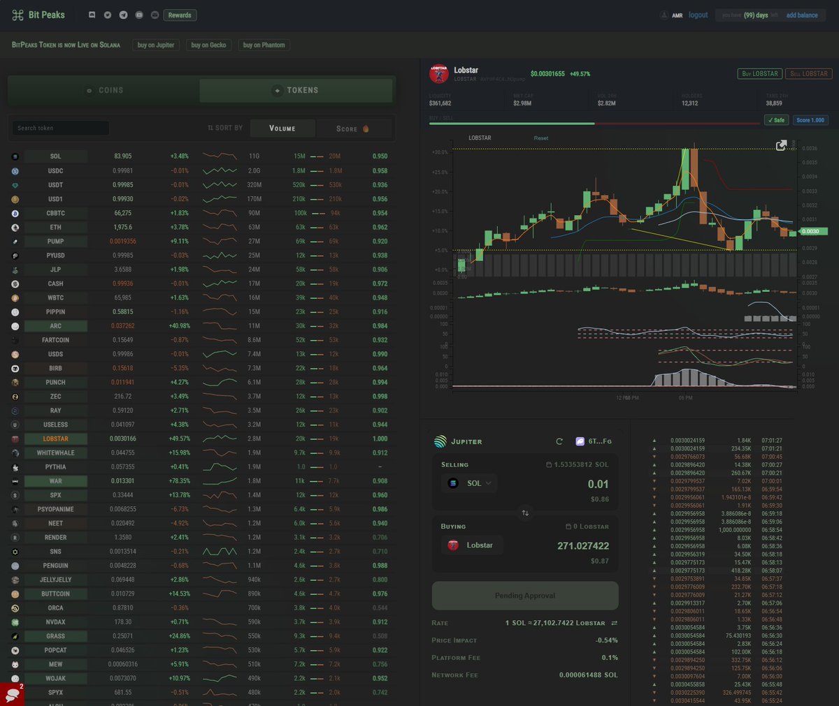839x706 pixels.
Task: Toggle the Score 1.000 badge
Action: tap(810, 120)
